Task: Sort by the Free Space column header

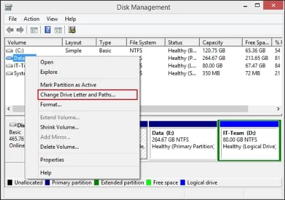Action: click(x=257, y=42)
